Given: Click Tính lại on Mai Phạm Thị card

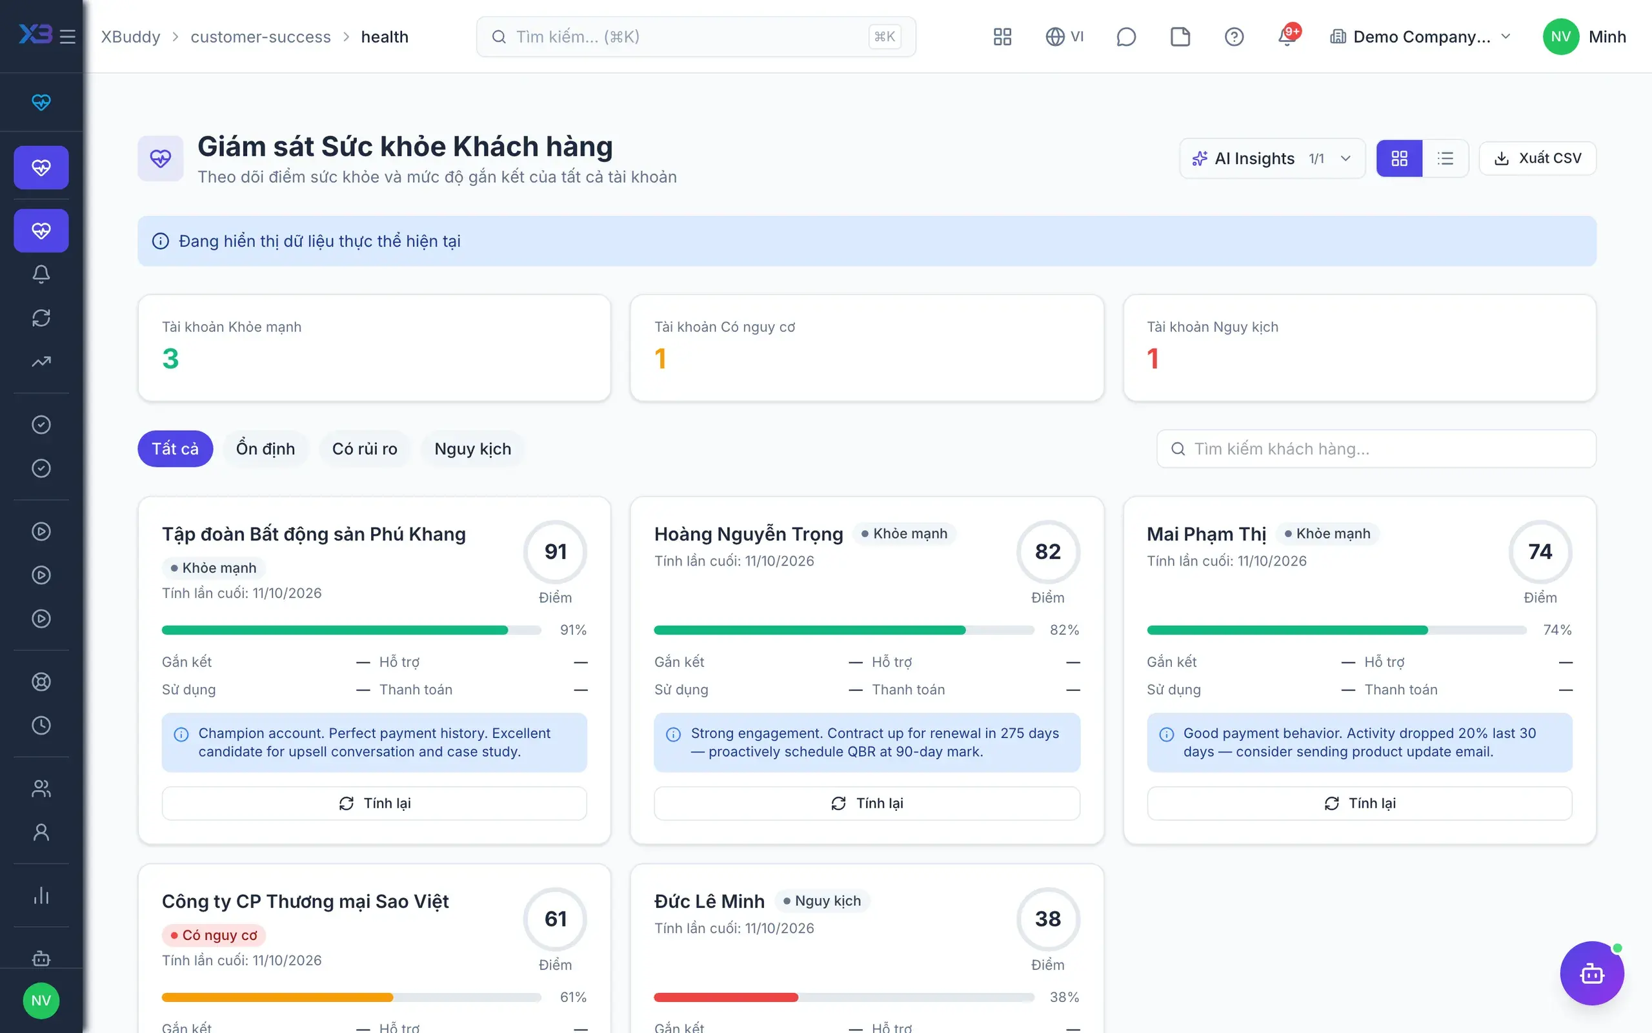Looking at the screenshot, I should tap(1360, 803).
